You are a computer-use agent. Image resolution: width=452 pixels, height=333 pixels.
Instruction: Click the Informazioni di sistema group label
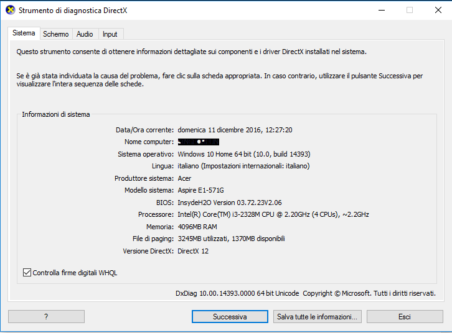56,114
